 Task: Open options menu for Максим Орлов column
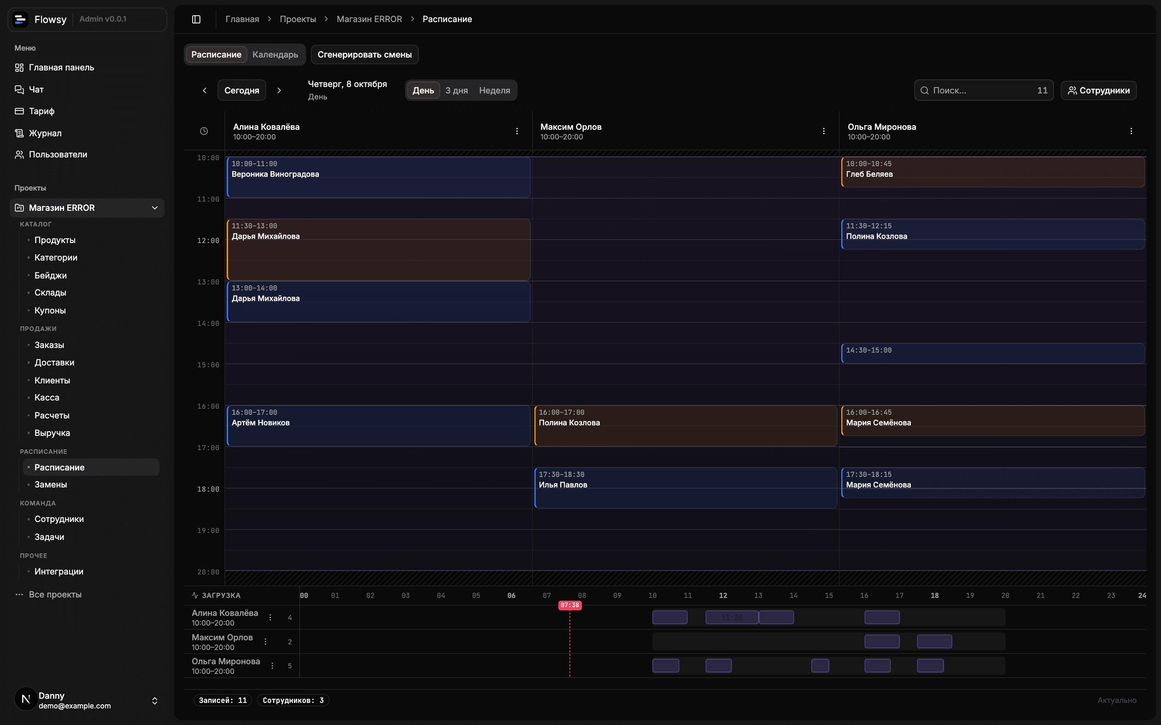824,131
